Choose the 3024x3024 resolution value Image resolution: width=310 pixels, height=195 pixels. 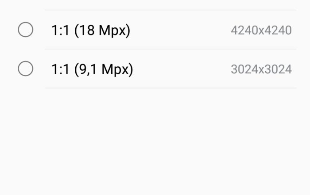(261, 69)
